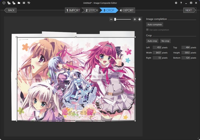Select top-left crop handle
Screen dimensions: 200x140
coord(17,37)
